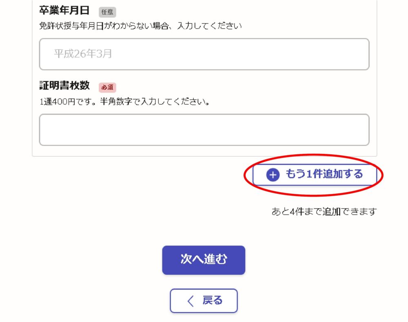Add another entry with もう1件追加する

[x=315, y=175]
